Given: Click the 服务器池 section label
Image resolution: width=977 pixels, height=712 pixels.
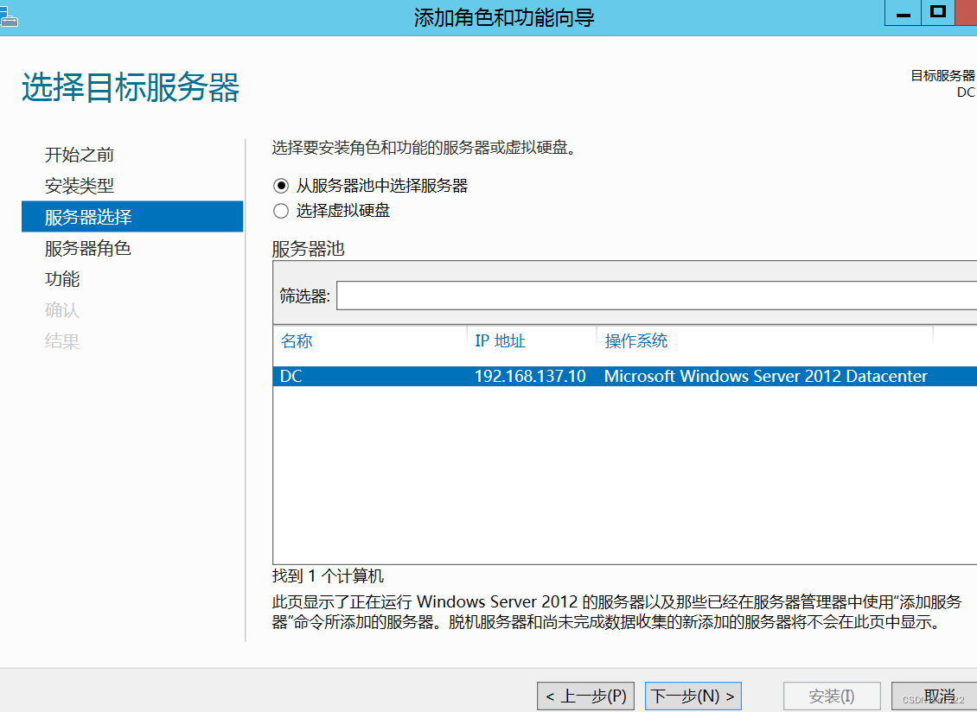Looking at the screenshot, I should tap(309, 249).
